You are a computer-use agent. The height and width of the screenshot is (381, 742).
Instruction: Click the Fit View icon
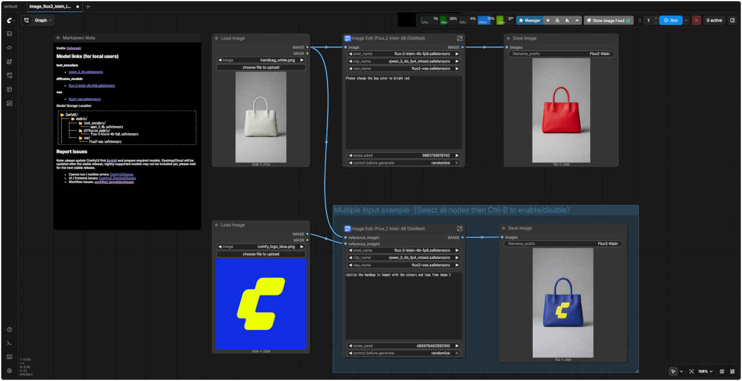coord(692,371)
